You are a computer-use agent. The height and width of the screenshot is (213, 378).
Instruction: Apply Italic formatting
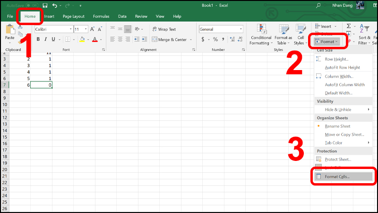point(45,39)
